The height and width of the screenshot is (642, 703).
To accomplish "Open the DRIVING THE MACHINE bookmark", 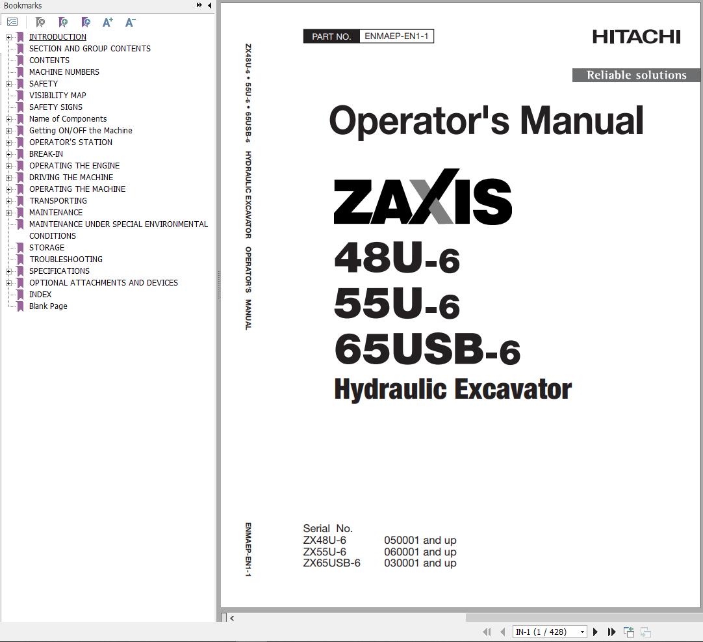I will tap(71, 177).
